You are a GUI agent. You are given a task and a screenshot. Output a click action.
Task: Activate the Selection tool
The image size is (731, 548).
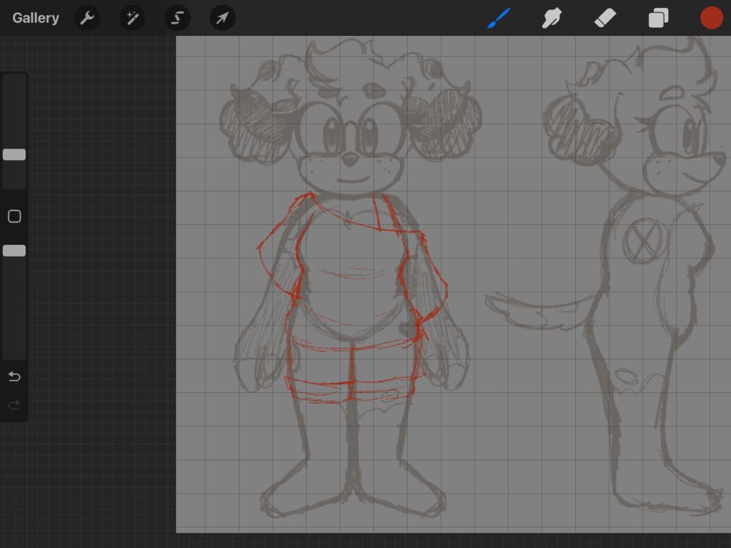177,18
